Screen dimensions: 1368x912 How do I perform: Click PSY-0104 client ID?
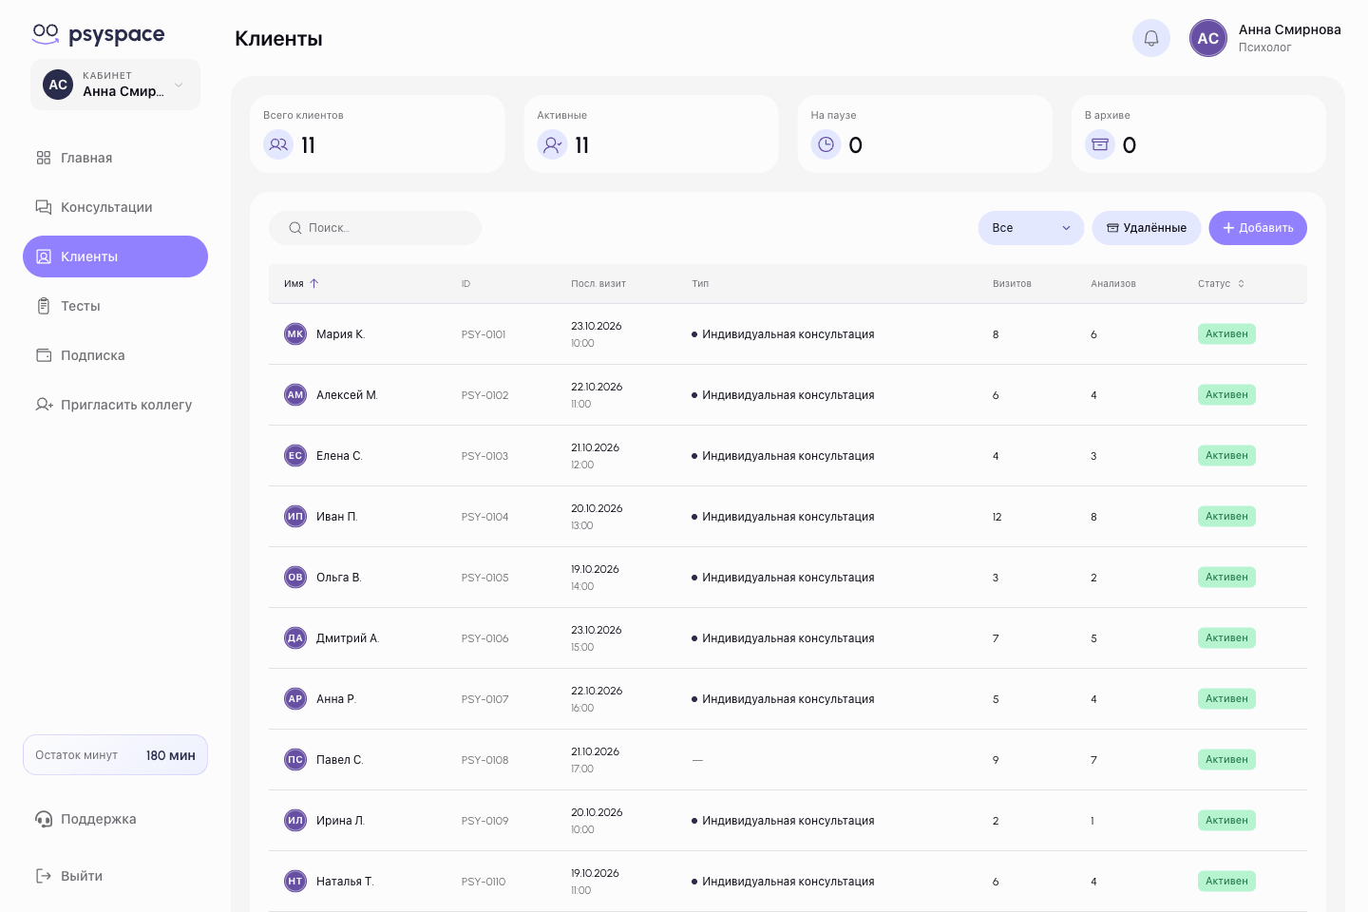click(x=485, y=517)
